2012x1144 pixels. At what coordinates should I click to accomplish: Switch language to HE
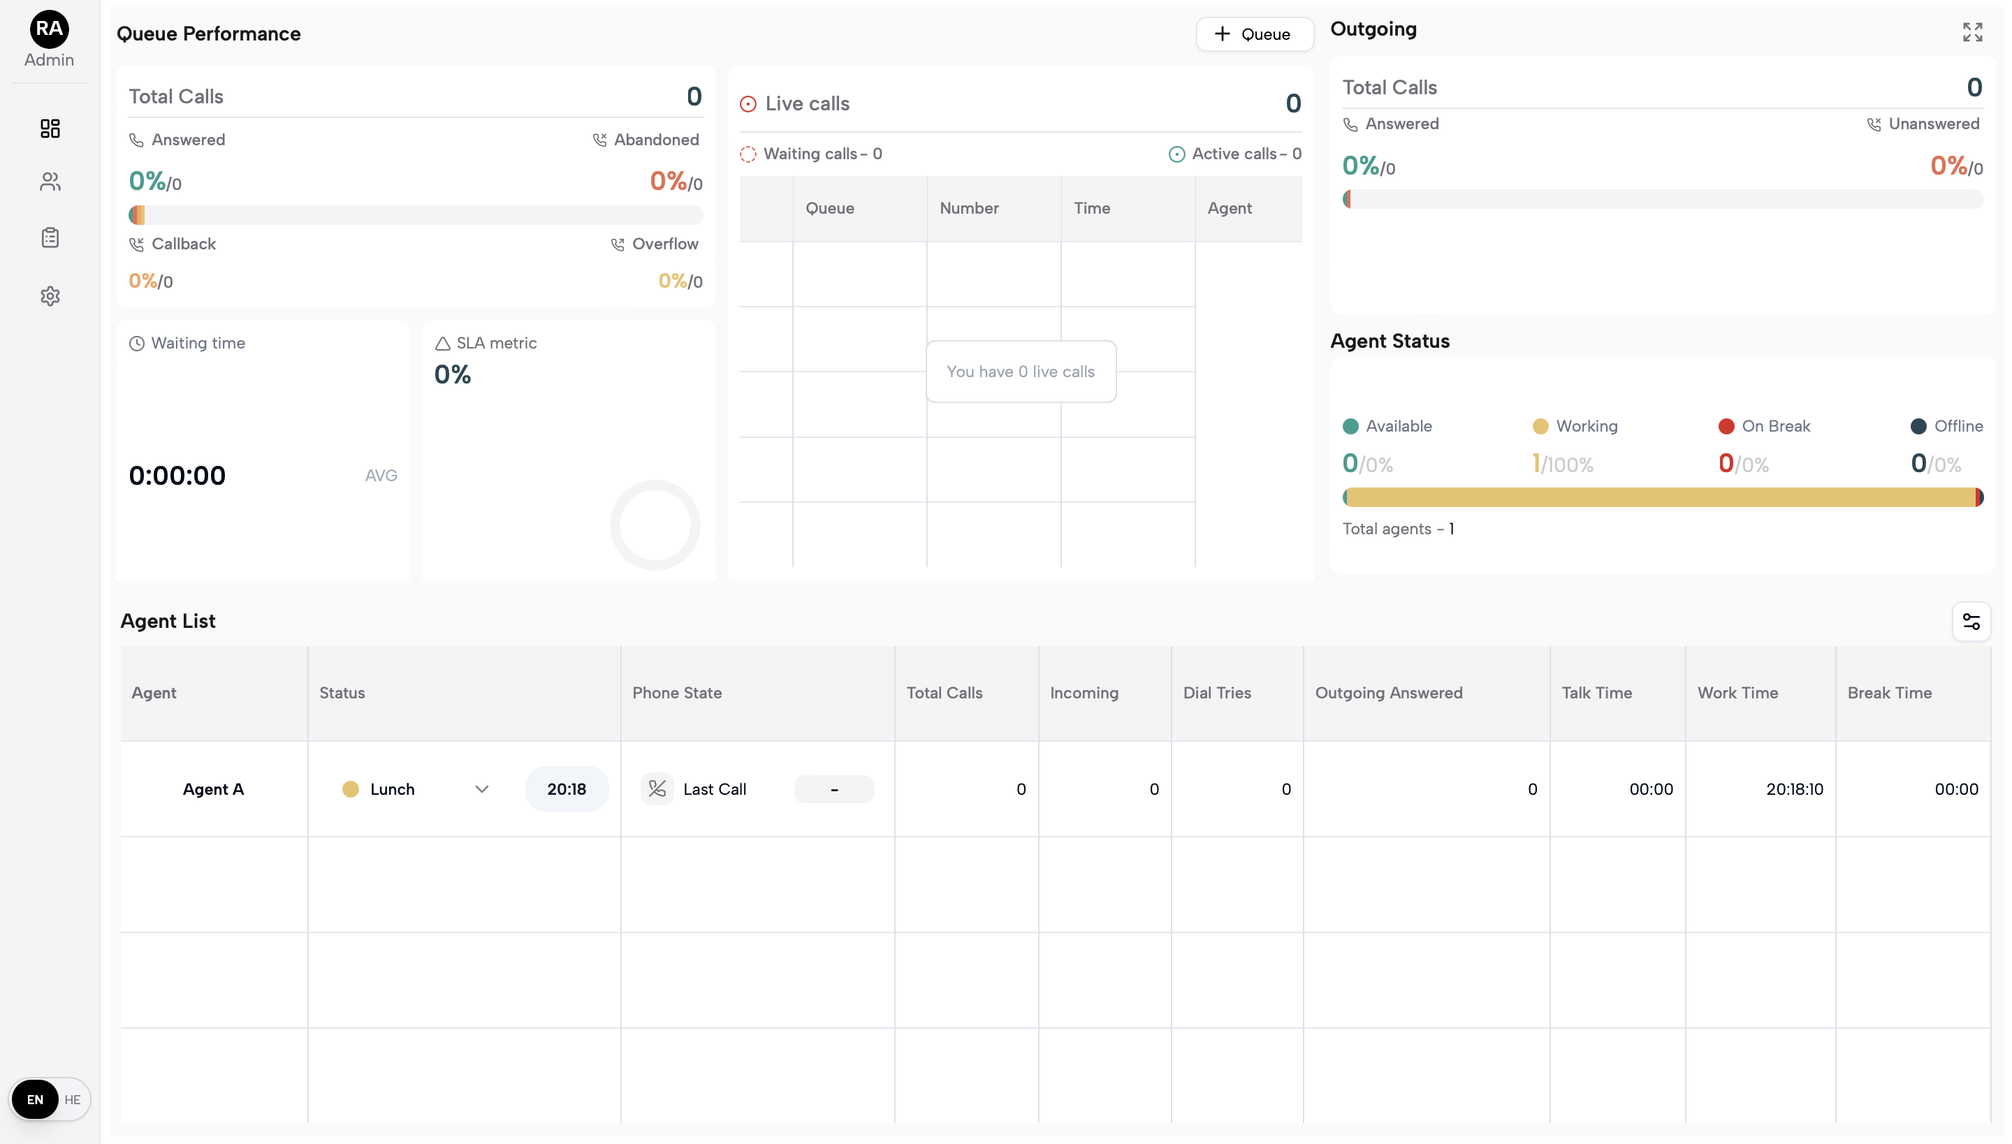[x=73, y=1099]
